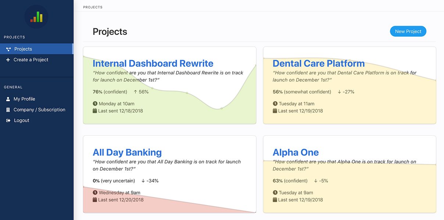
Task: Click the building icon beside Company / Subscription
Action: 8,110
